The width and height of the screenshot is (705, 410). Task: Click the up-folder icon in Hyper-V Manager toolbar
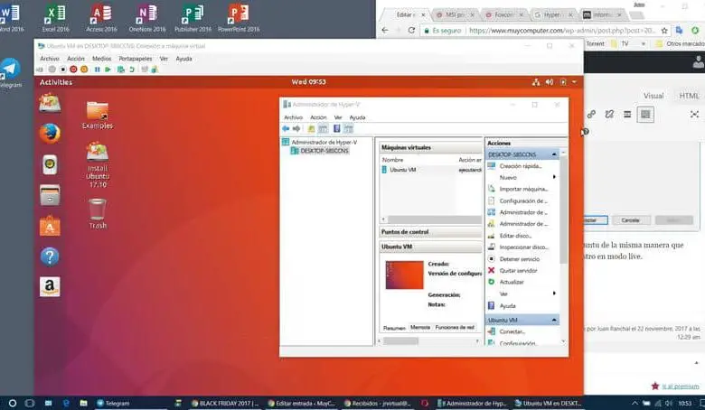(x=311, y=129)
